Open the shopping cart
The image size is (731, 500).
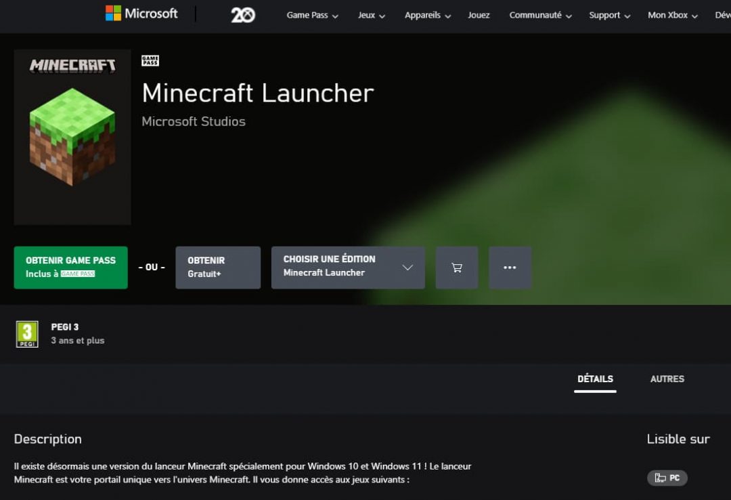pyautogui.click(x=456, y=267)
